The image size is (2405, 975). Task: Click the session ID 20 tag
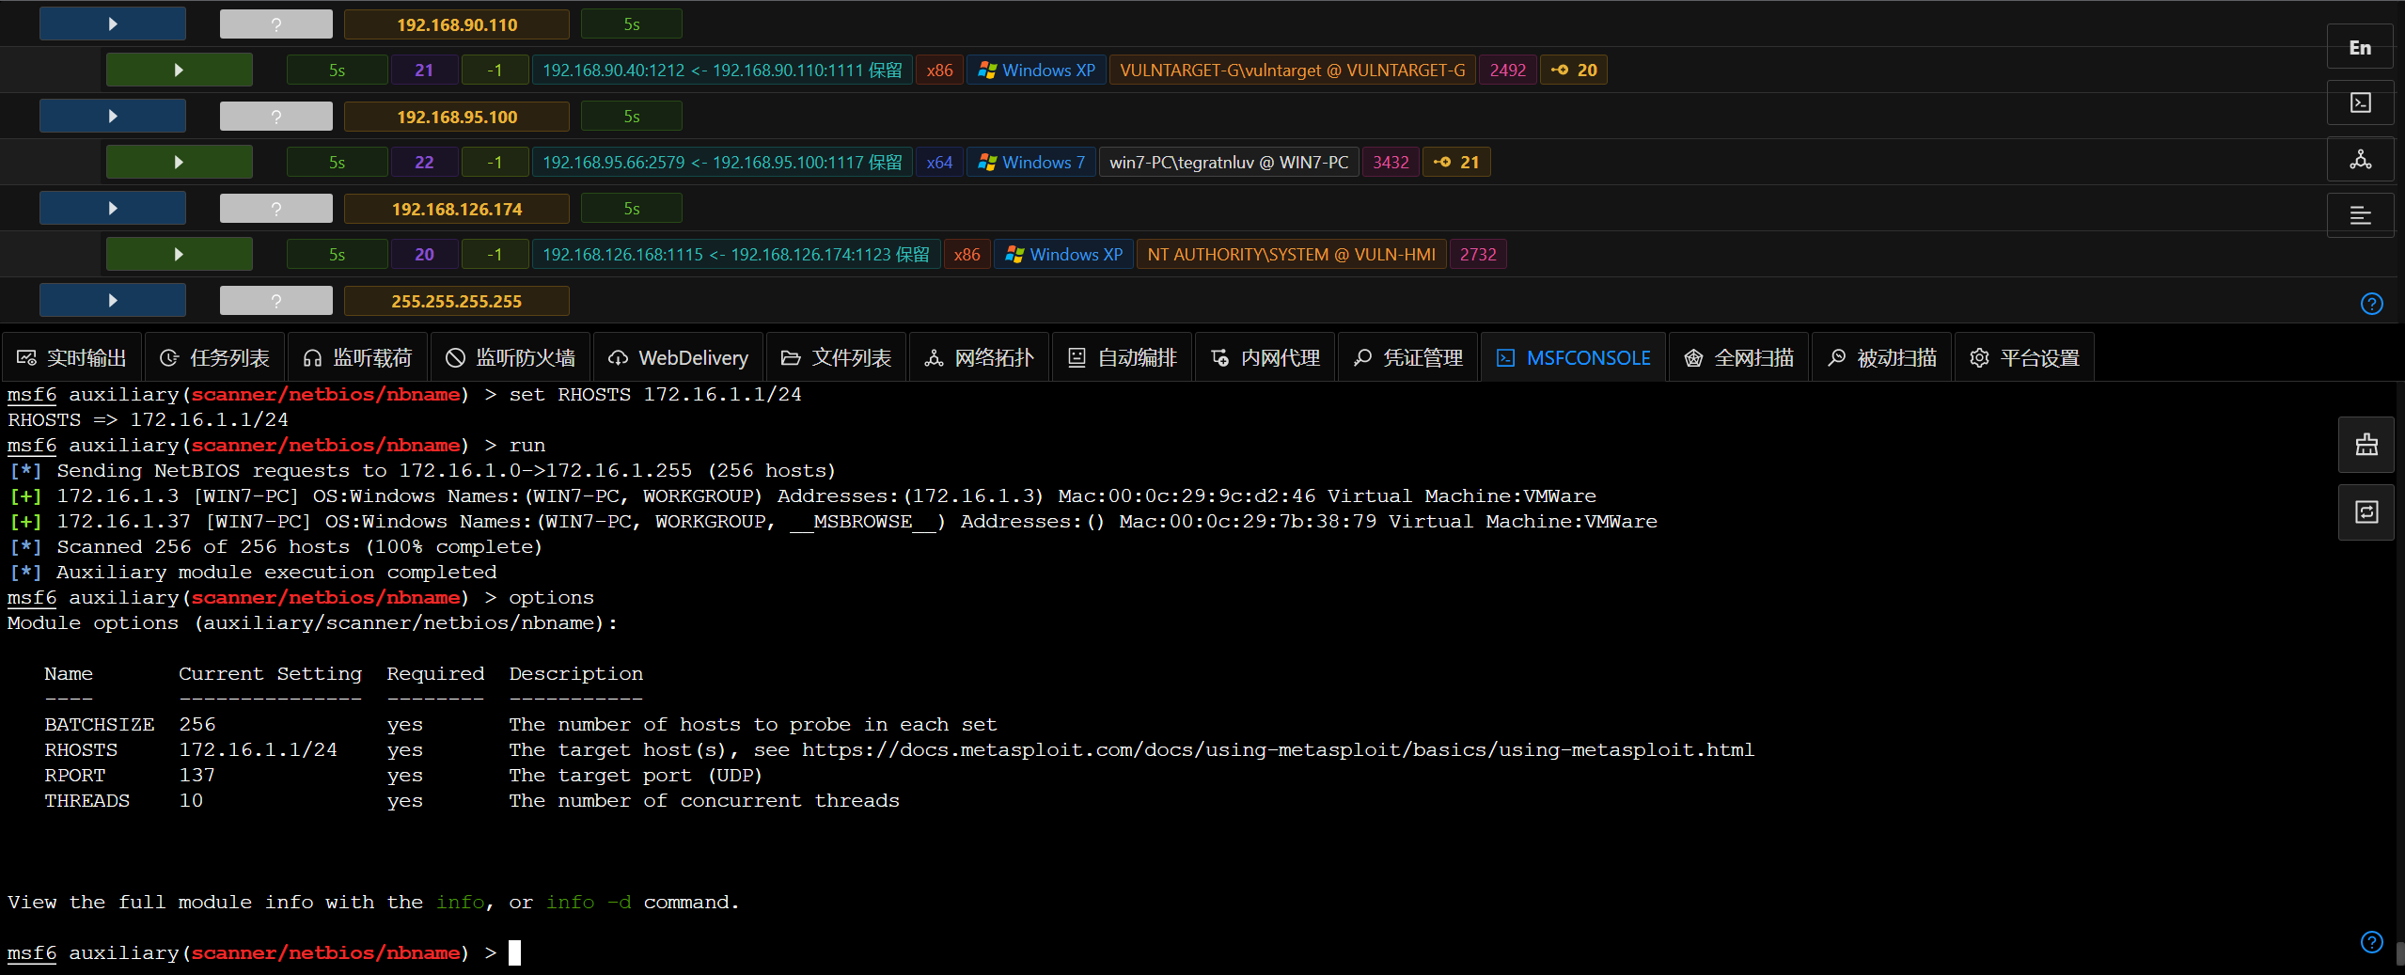pos(424,255)
